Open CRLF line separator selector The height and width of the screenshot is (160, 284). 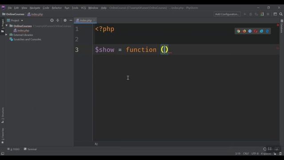[x=246, y=154]
